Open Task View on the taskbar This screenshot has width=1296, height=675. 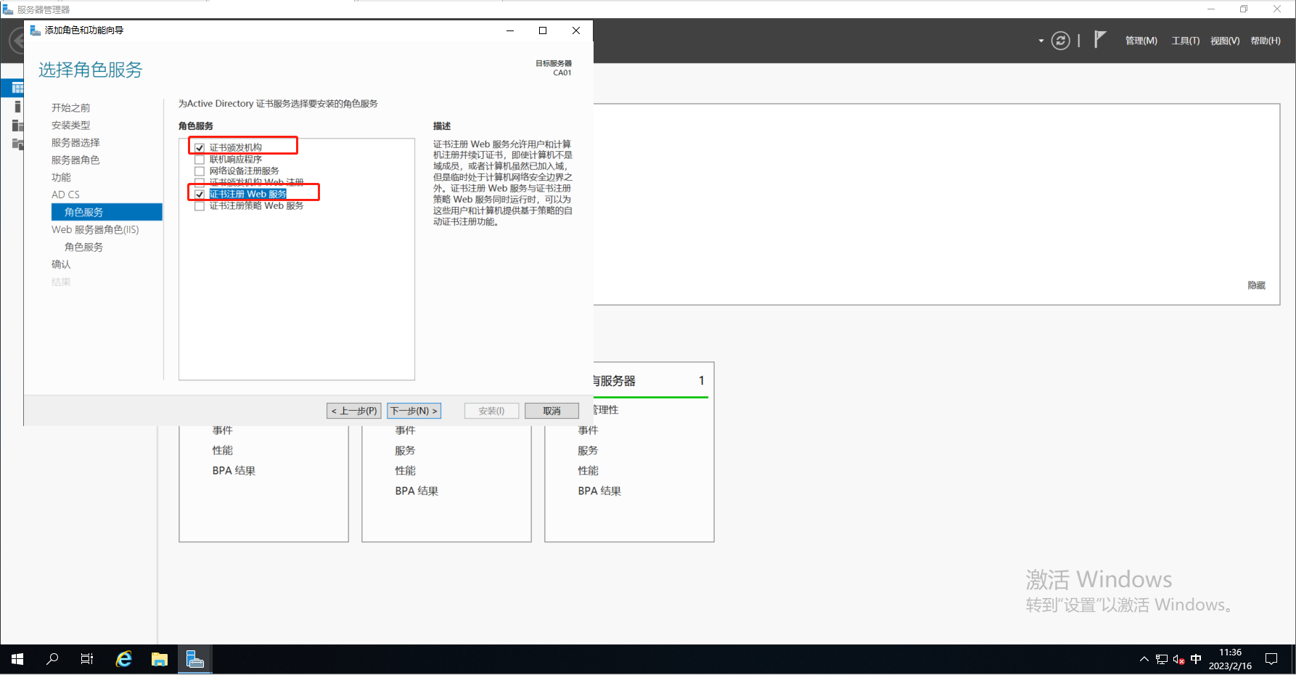pos(87,659)
